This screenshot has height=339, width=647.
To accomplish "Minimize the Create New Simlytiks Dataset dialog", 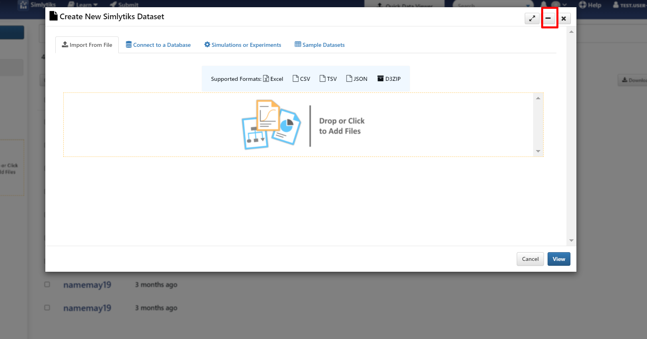I will click(548, 18).
